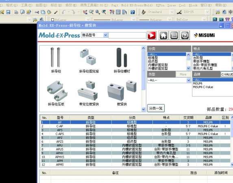Open the Properties palette icon

click(x=112, y=12)
